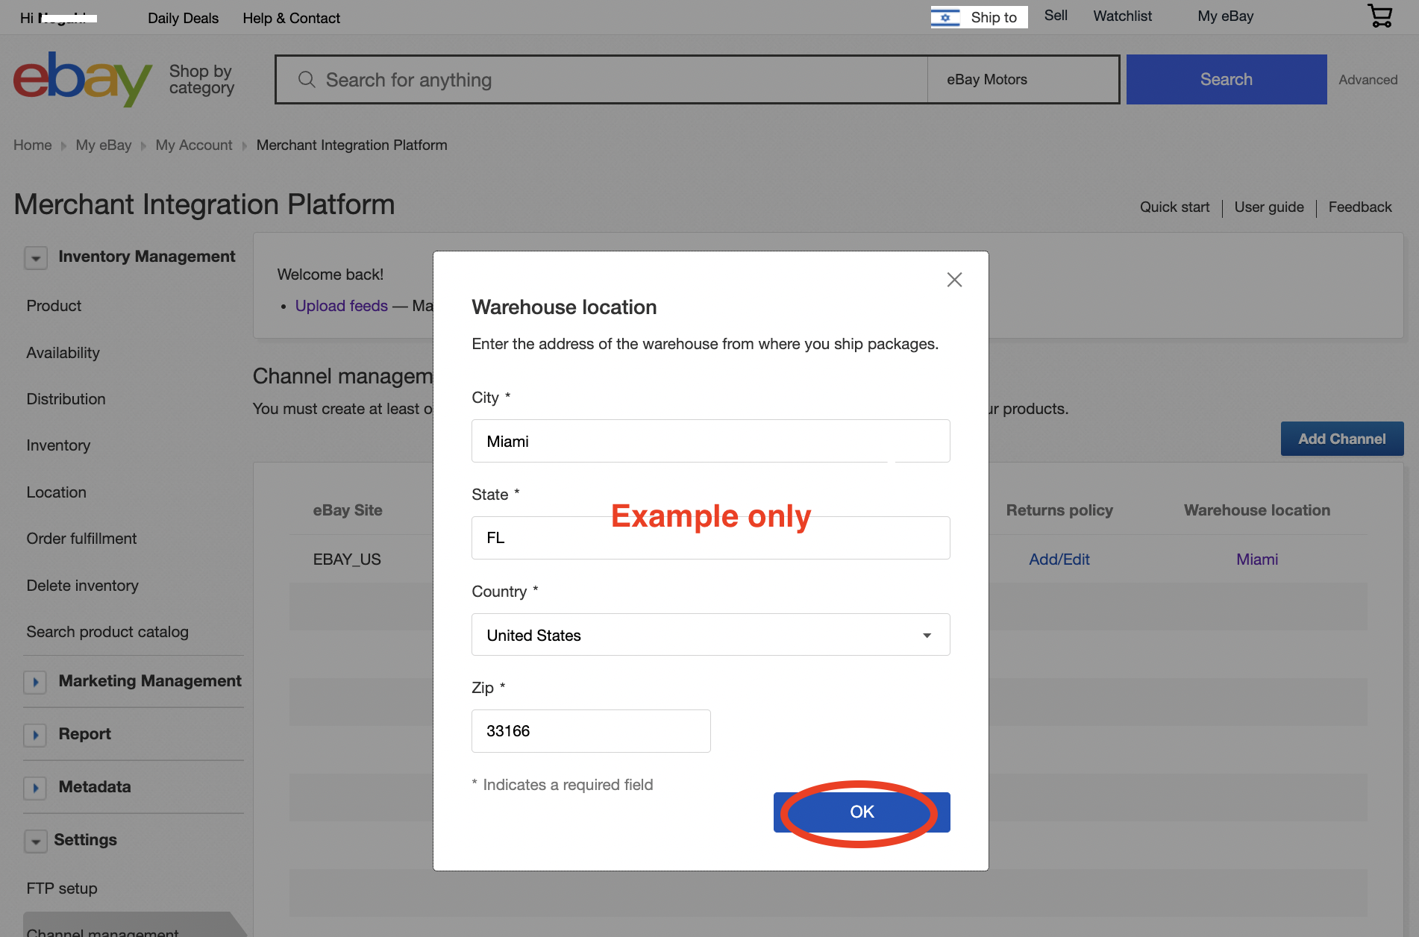1419x937 pixels.
Task: Select Order fulfillment in sidebar
Action: tap(81, 539)
